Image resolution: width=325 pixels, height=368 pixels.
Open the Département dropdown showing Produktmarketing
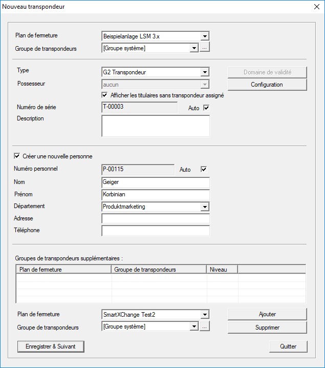click(205, 207)
